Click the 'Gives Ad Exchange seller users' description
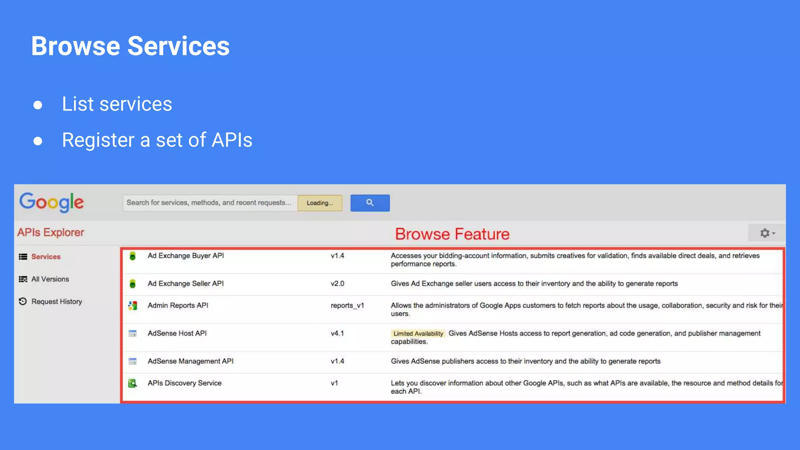Image resolution: width=800 pixels, height=450 pixels. tap(534, 284)
